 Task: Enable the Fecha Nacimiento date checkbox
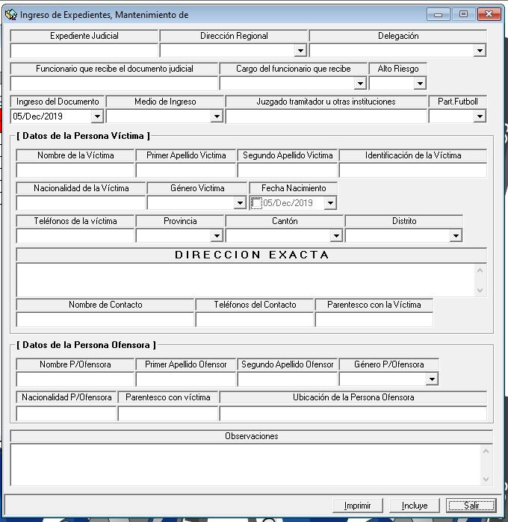click(256, 203)
